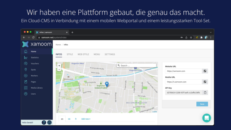This screenshot has width=231, height=130.
Task: Open the password key icon in address bar
Action: 182,37
